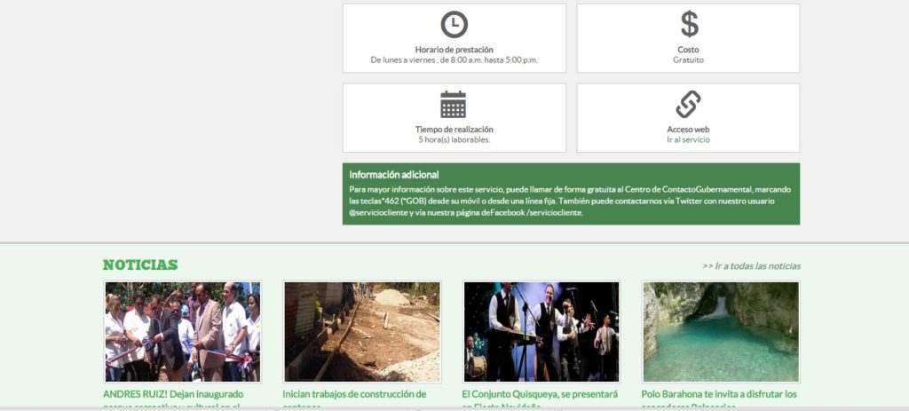Open the ribbon-cutting inauguration news photo
Viewport: 909px width, 411px height.
182,332
